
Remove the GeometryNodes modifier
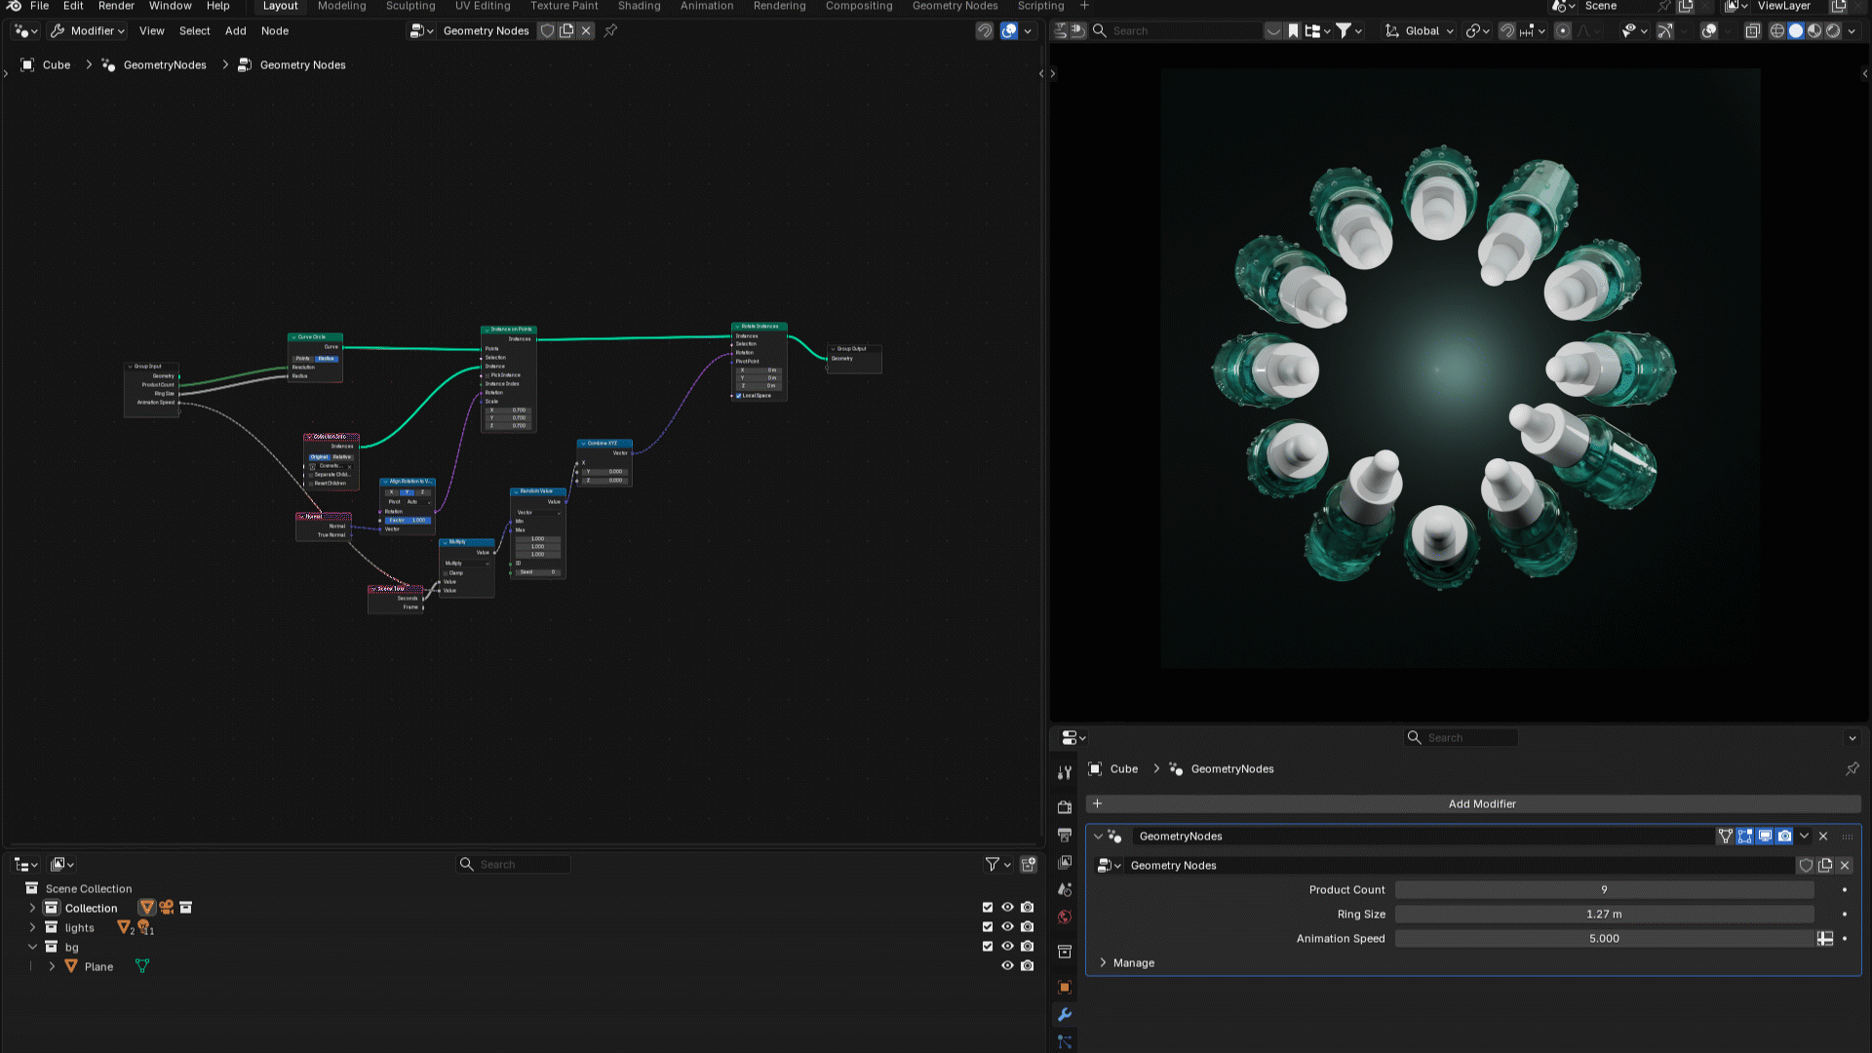click(1823, 836)
